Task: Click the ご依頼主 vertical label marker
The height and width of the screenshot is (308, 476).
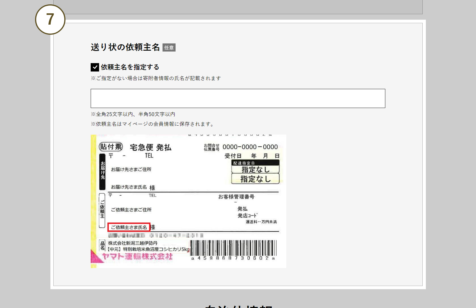Action: 102,210
